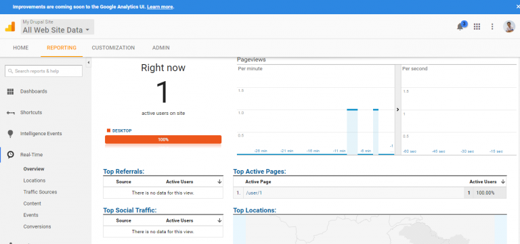Screen dimensions: 520x244
Task: Click the Top Locations map
Action: point(370,230)
